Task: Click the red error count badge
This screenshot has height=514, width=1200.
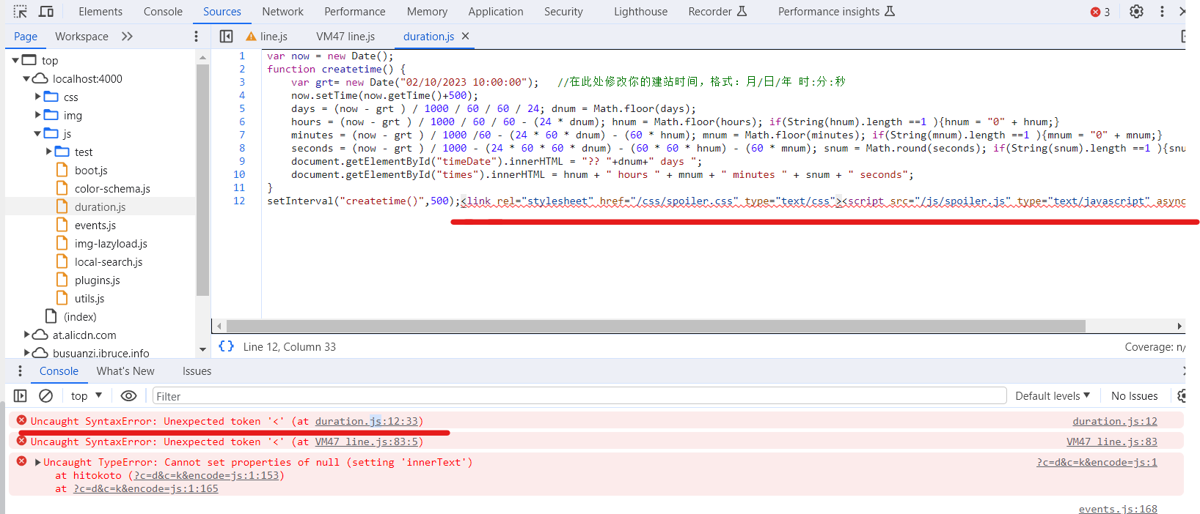Action: pos(1100,12)
